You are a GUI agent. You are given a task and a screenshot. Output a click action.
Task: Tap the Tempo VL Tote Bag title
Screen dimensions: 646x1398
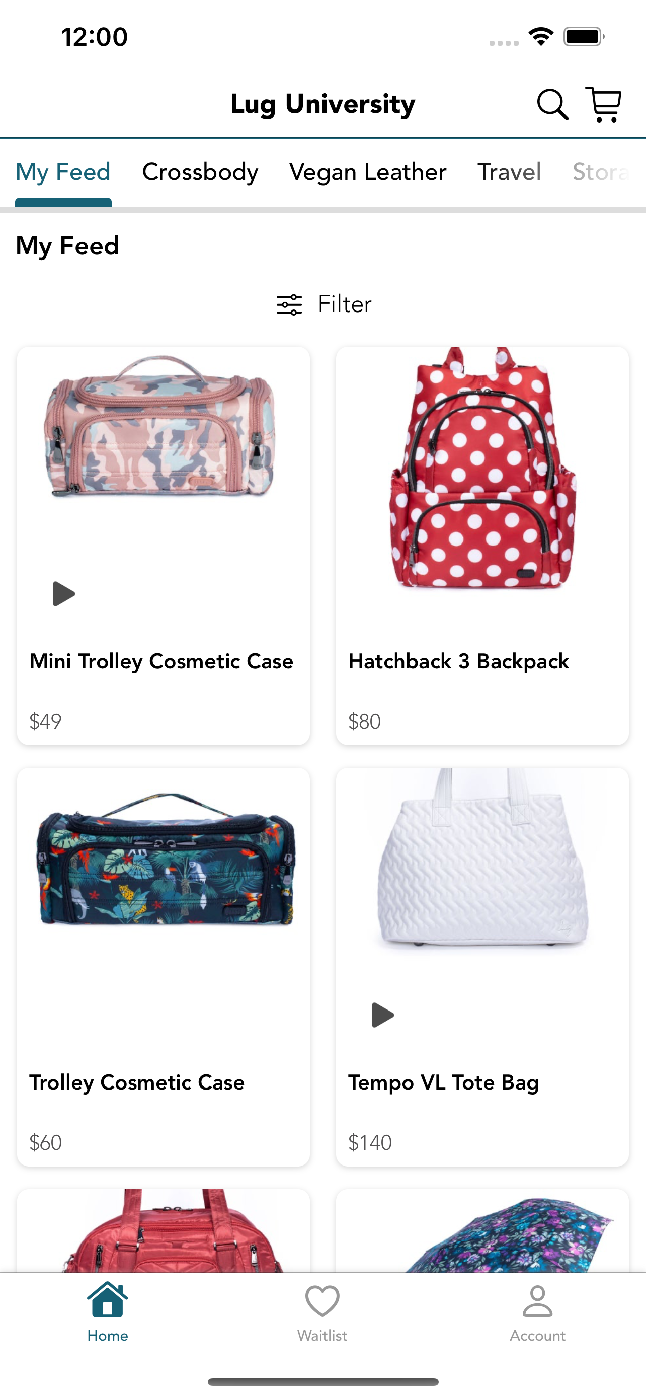pos(444,1082)
